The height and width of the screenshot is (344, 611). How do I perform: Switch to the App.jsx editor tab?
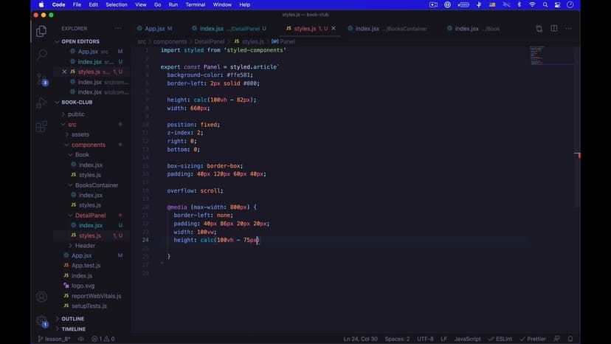pyautogui.click(x=154, y=29)
